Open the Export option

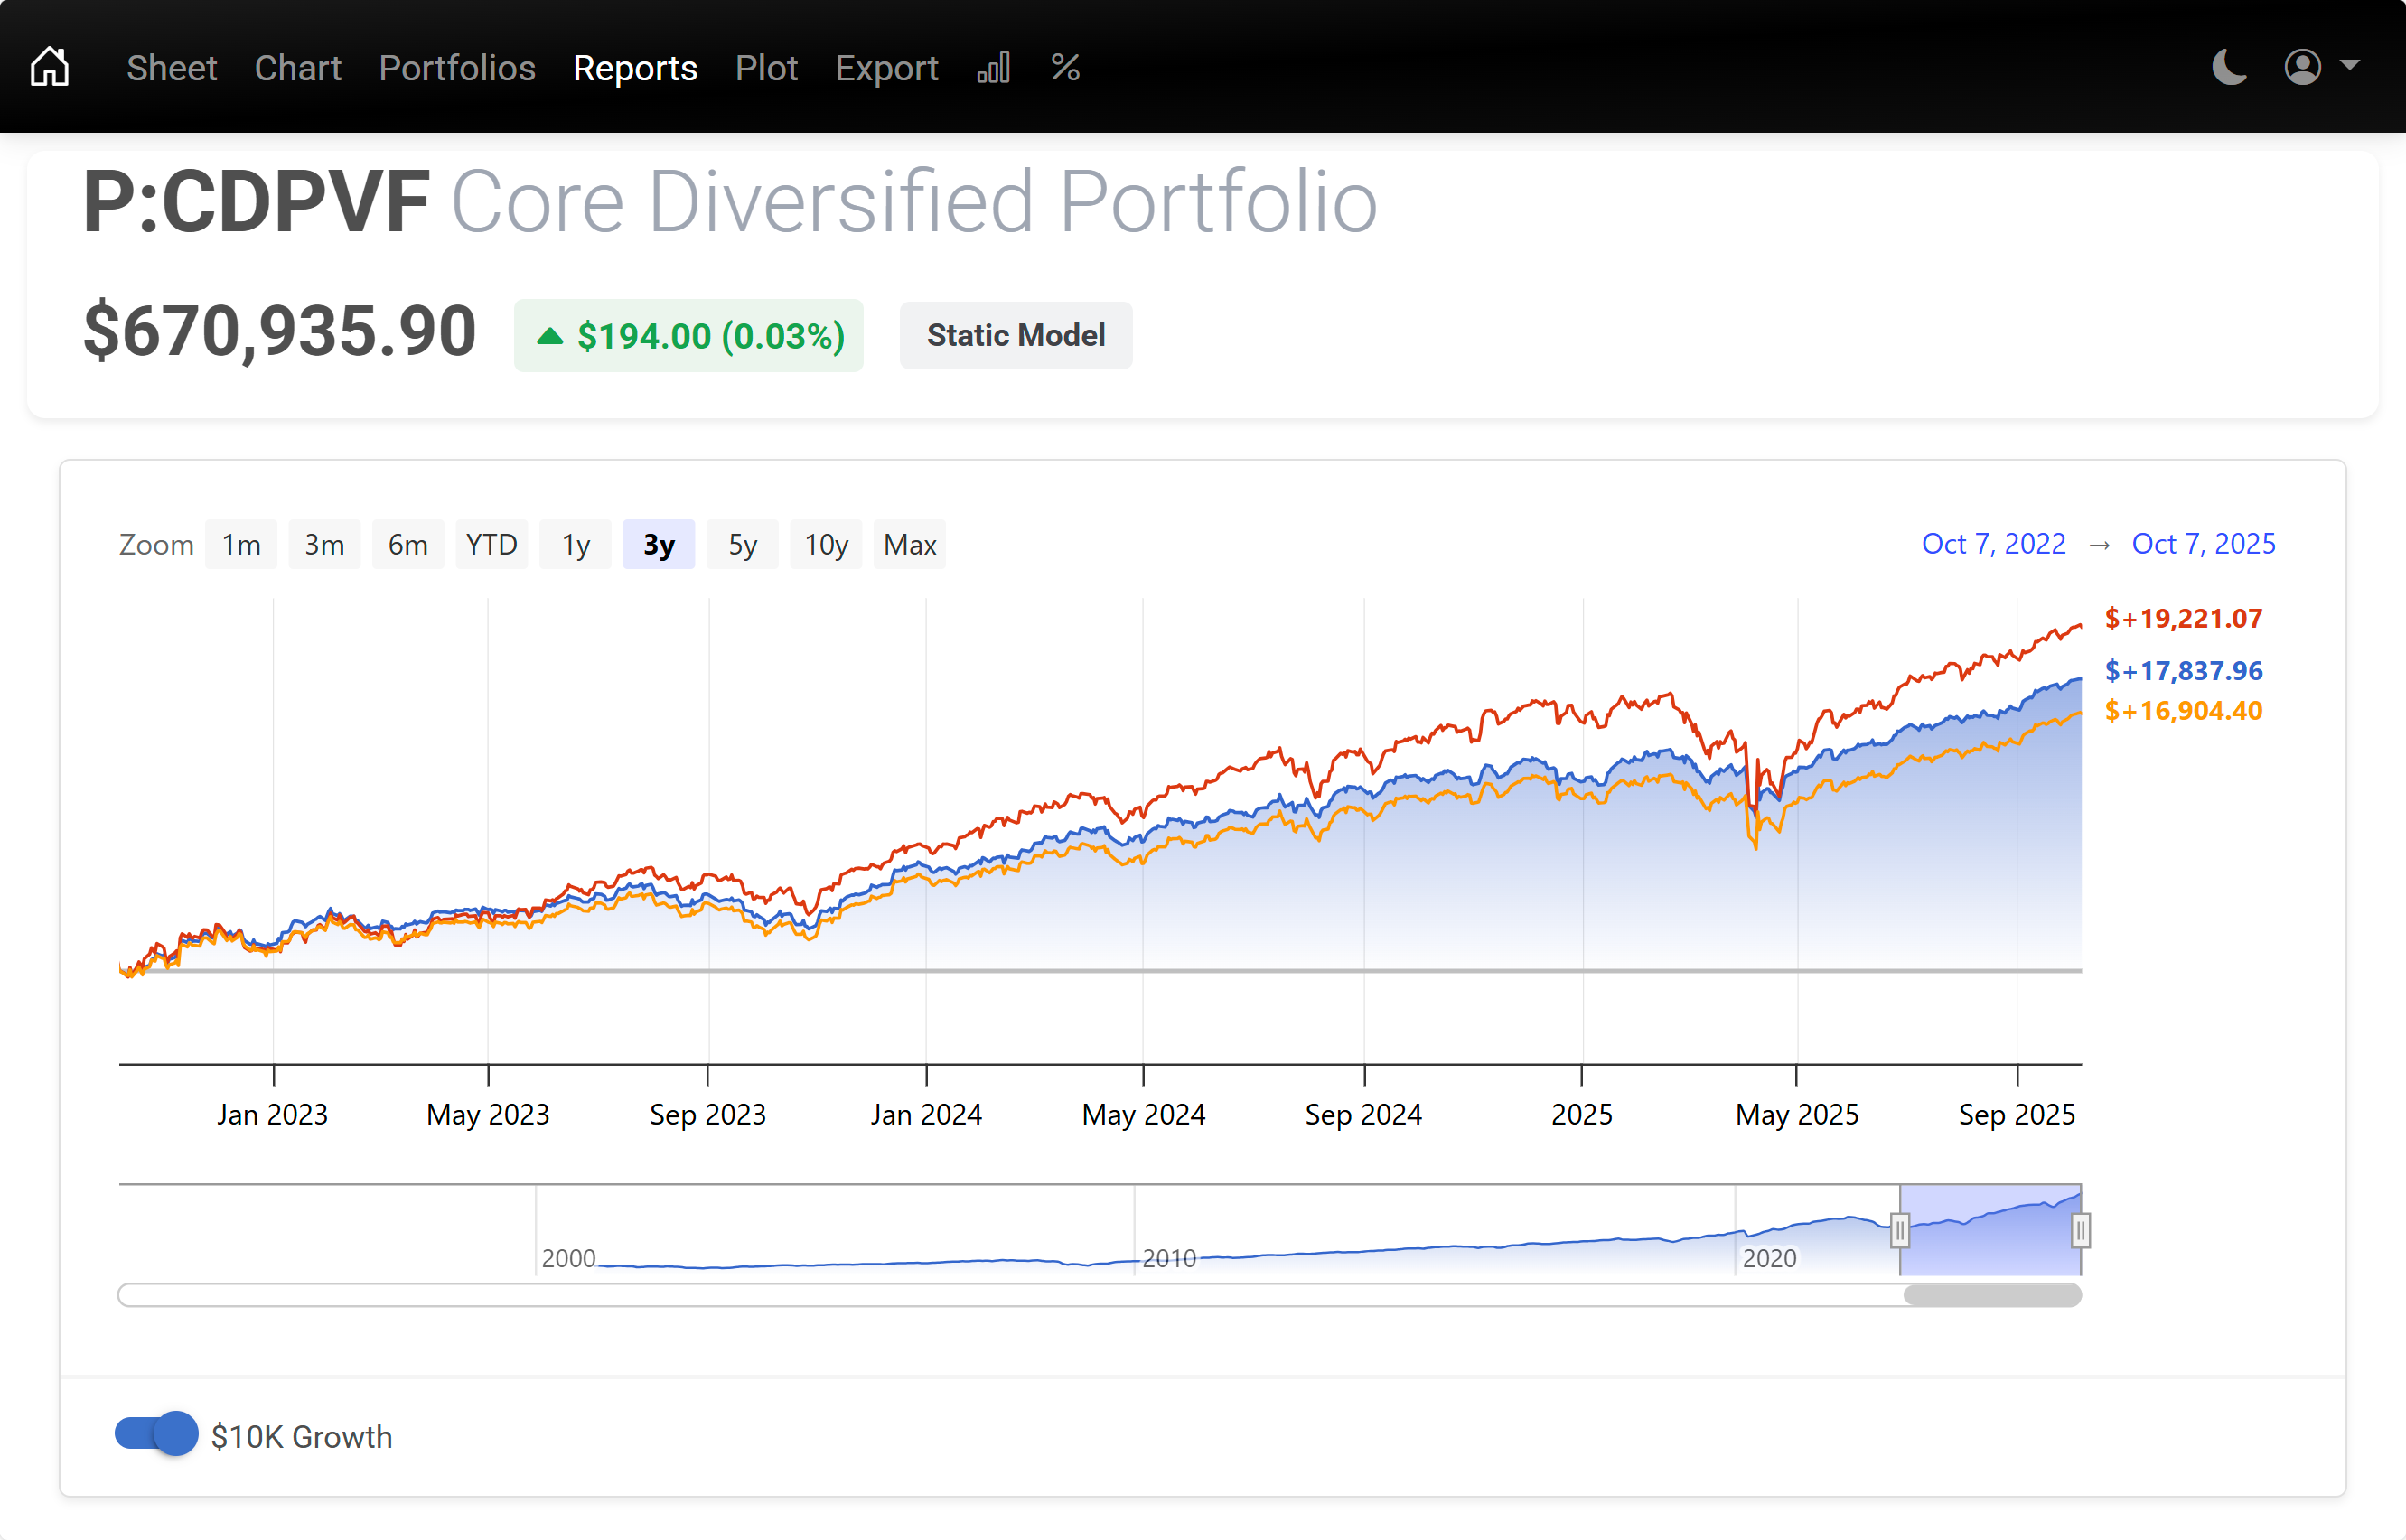[x=886, y=67]
